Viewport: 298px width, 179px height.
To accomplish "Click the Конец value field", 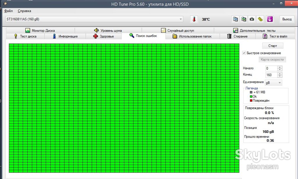I will click(x=272, y=75).
